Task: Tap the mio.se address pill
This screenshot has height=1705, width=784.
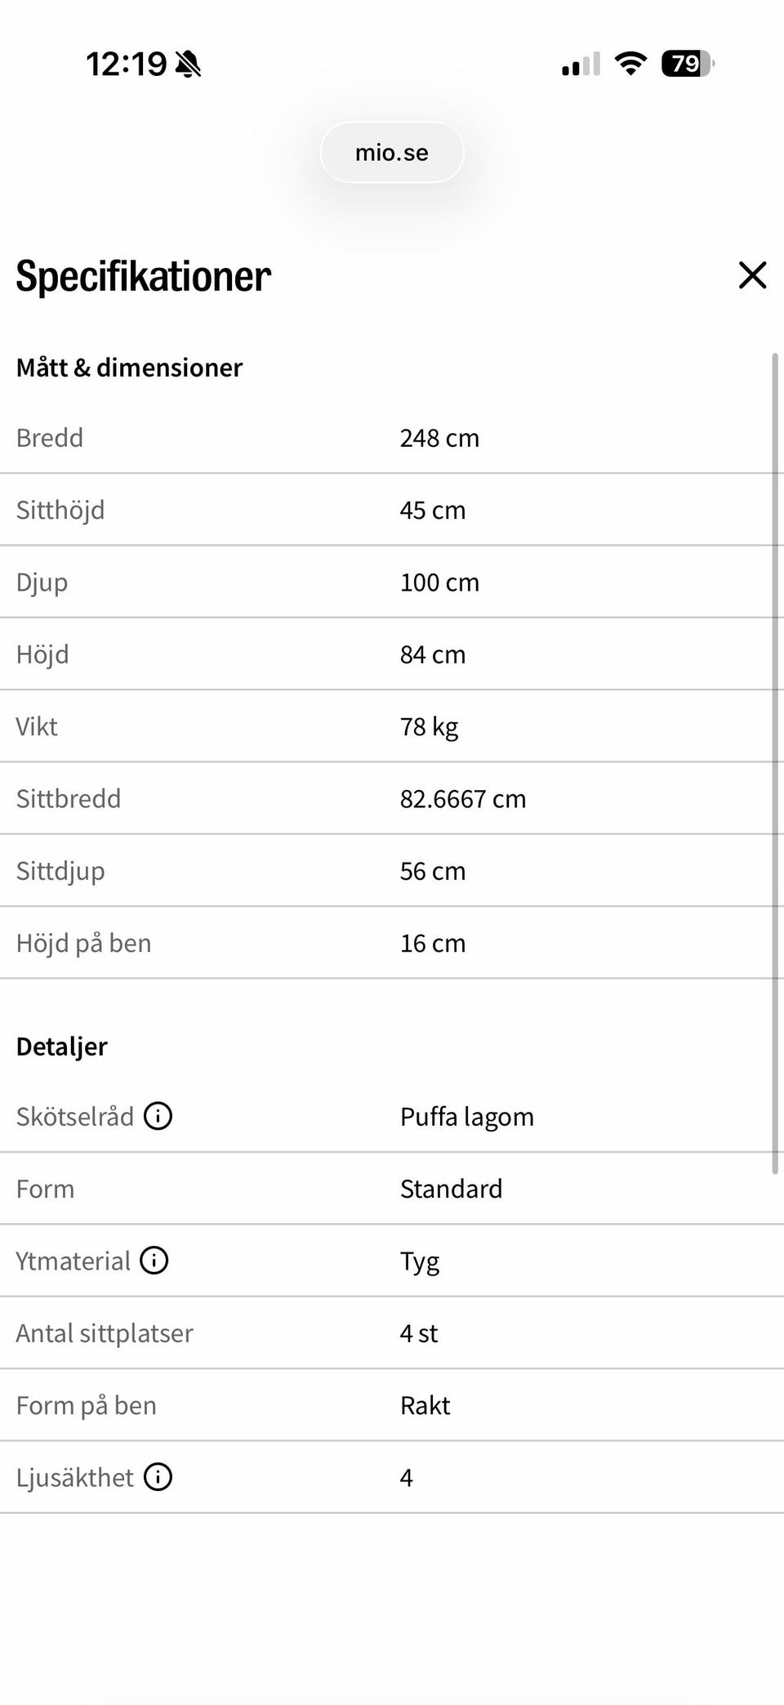Action: pos(392,153)
